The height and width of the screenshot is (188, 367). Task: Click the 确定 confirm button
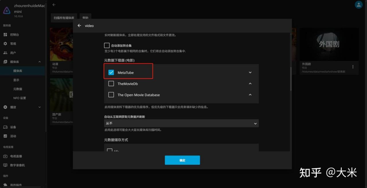[182, 160]
